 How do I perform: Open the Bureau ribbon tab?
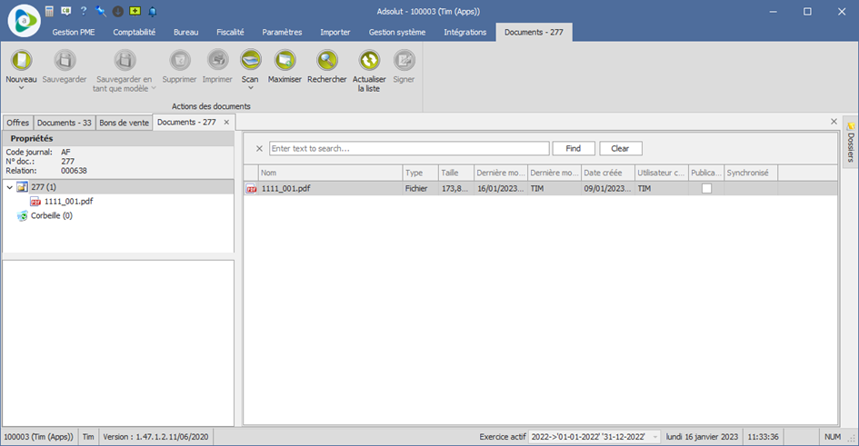185,33
